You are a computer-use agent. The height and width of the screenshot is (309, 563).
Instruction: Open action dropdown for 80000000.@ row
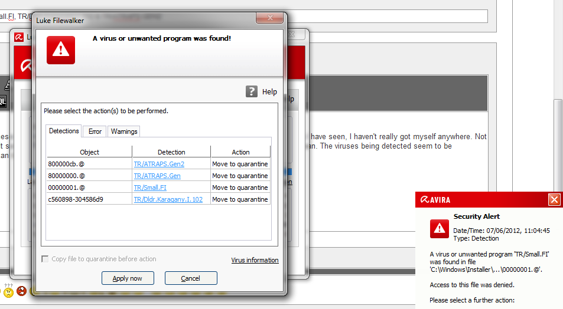[240, 176]
